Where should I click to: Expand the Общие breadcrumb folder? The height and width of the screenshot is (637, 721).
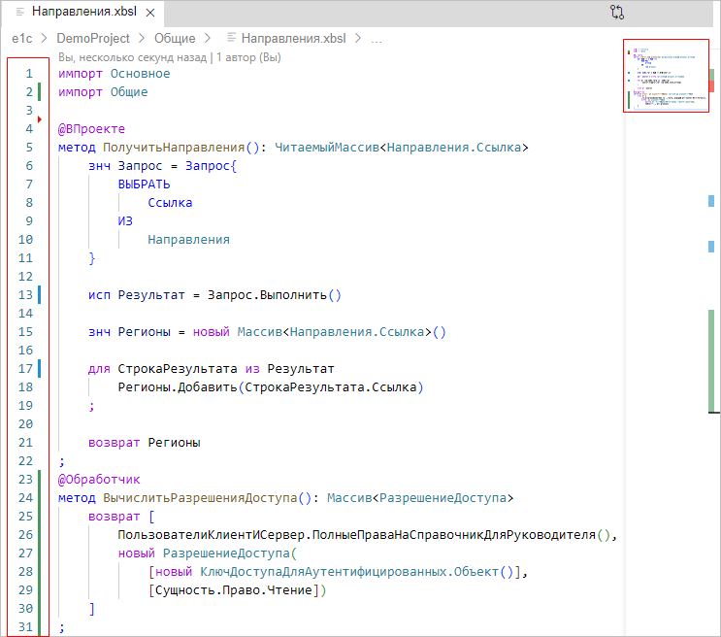(x=173, y=39)
